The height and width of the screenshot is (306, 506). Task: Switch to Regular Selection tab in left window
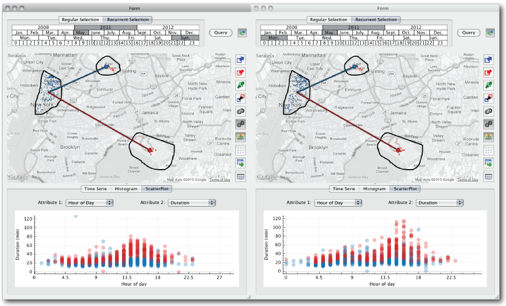click(x=80, y=20)
